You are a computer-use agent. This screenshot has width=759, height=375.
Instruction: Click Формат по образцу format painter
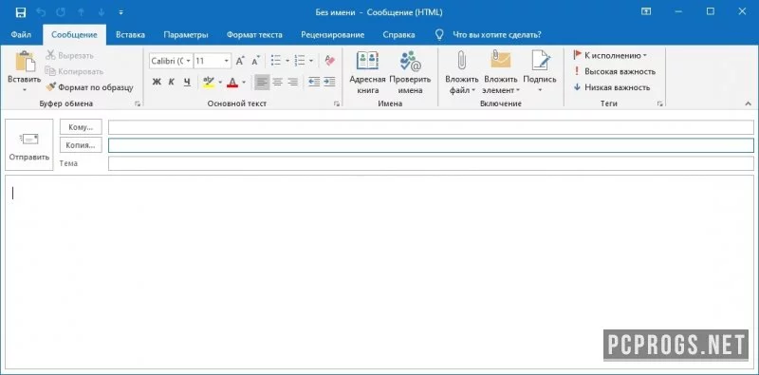tap(89, 87)
